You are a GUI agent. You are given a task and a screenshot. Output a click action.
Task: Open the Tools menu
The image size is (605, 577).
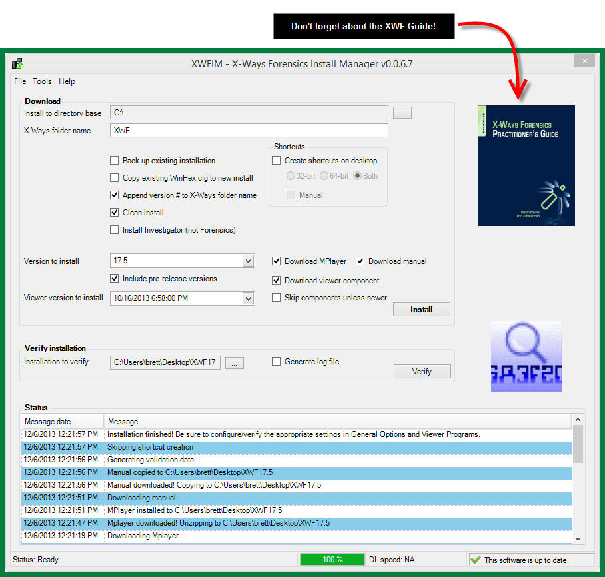click(42, 81)
